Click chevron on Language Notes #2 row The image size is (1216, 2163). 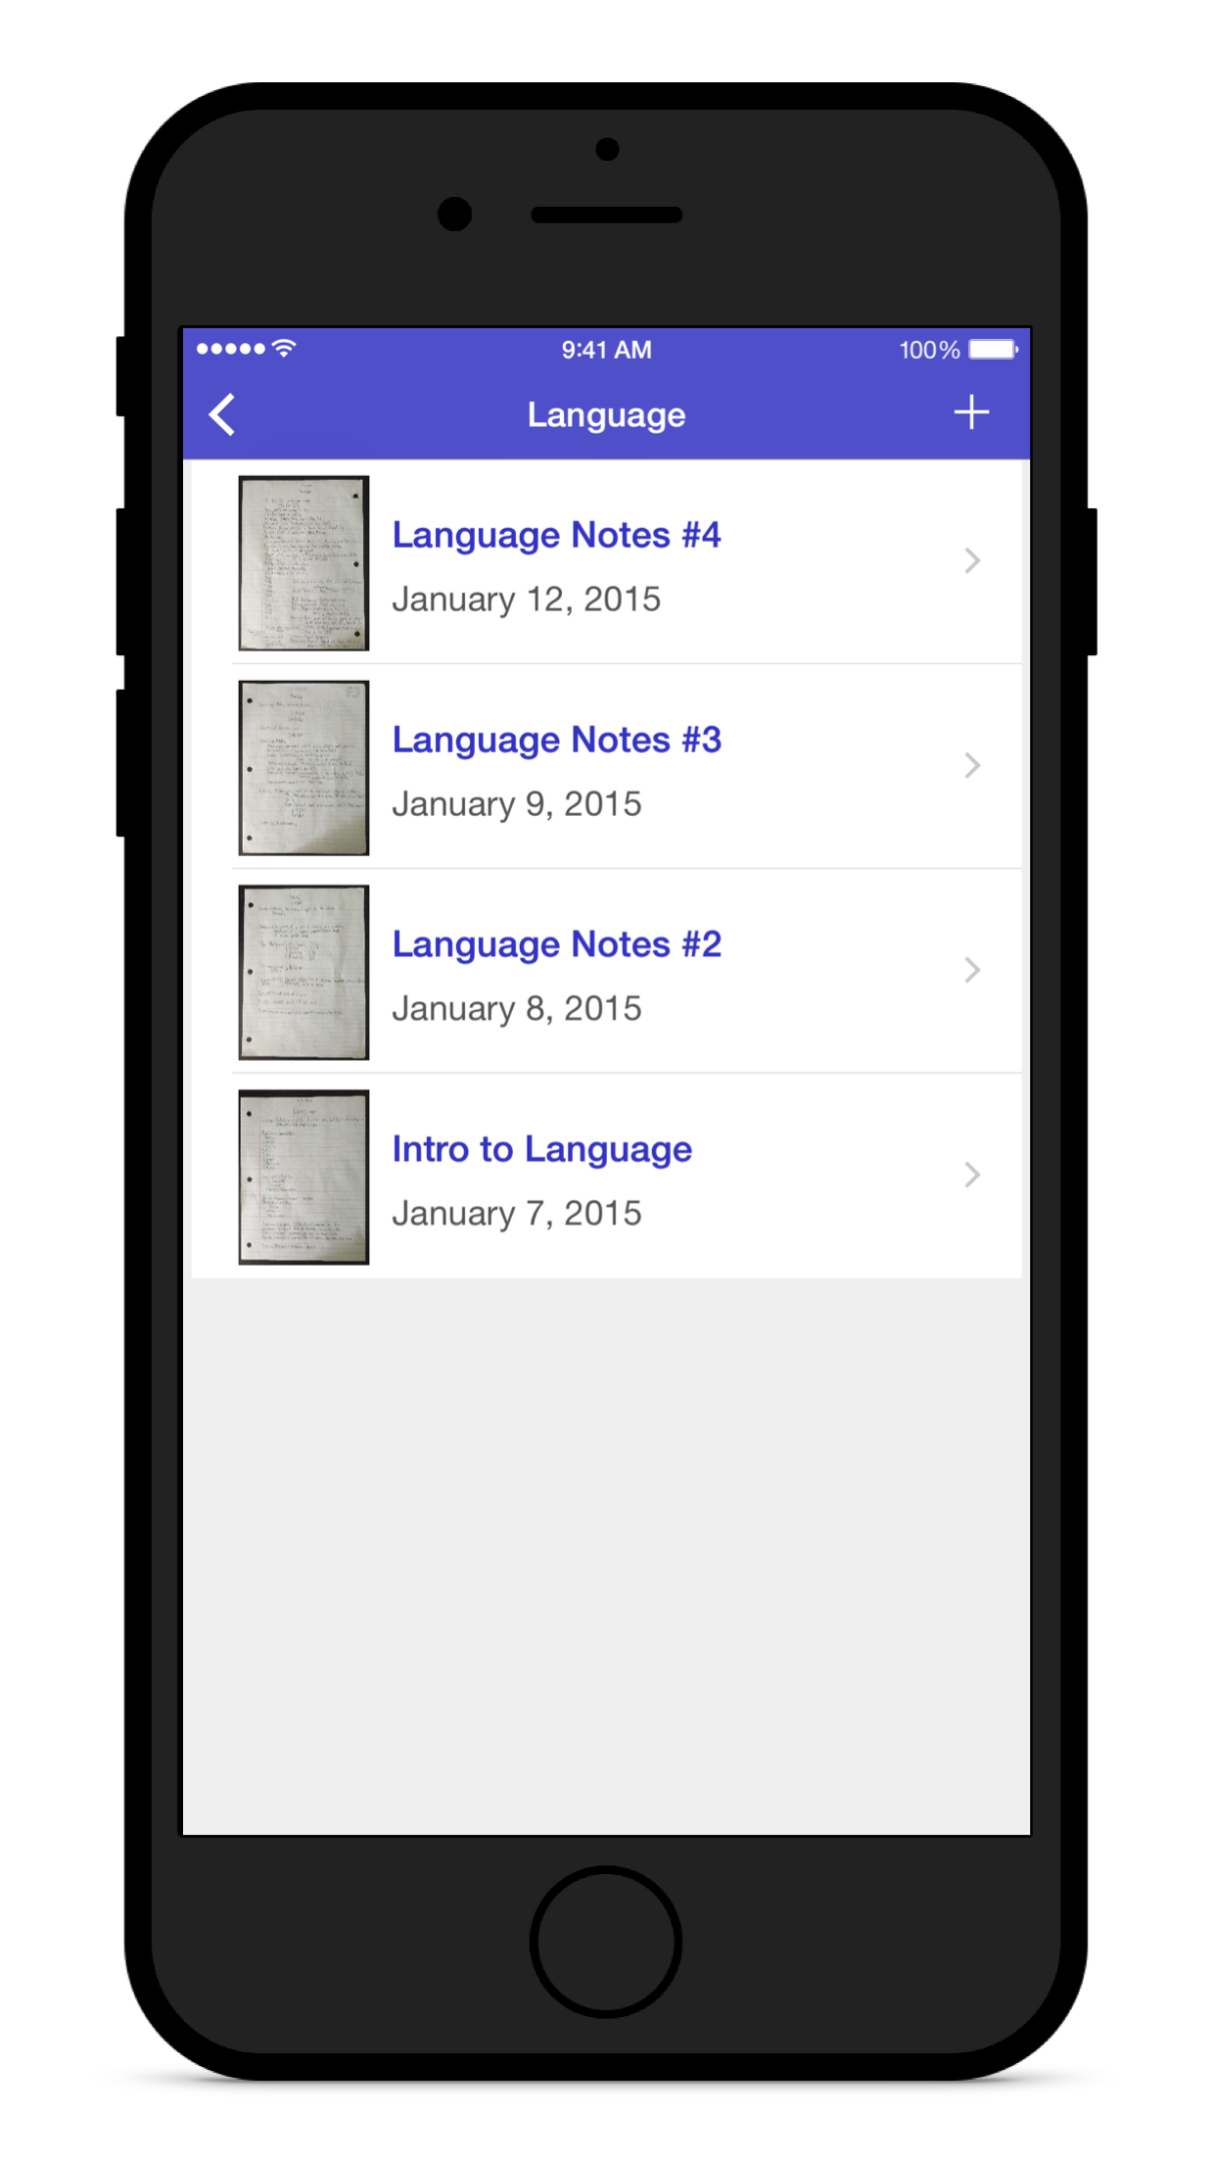(x=971, y=971)
